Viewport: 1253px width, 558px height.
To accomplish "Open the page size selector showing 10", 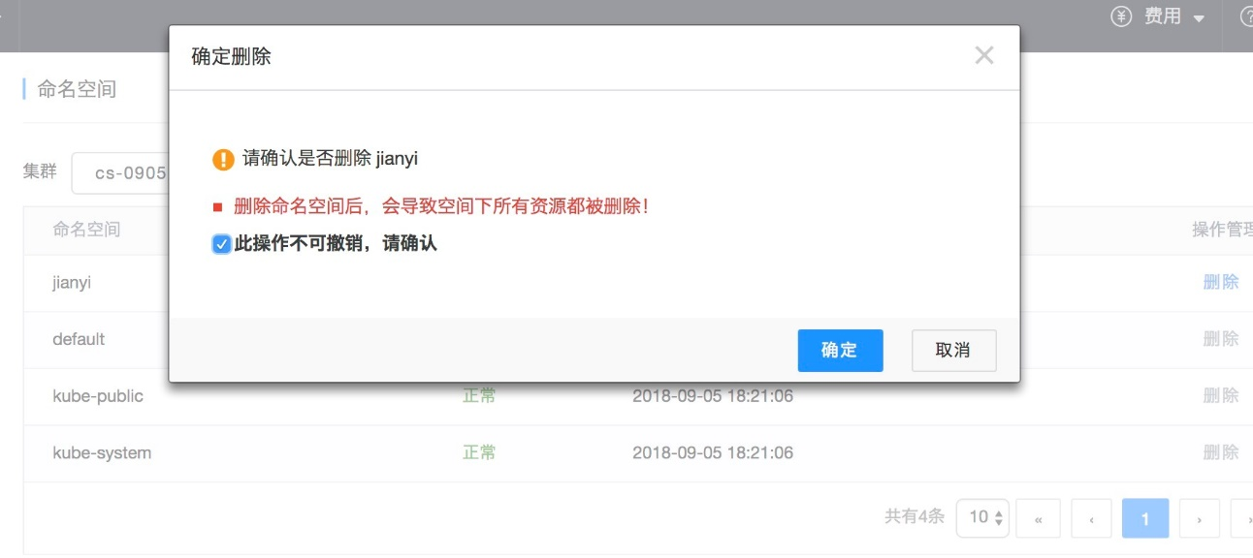I will click(982, 518).
